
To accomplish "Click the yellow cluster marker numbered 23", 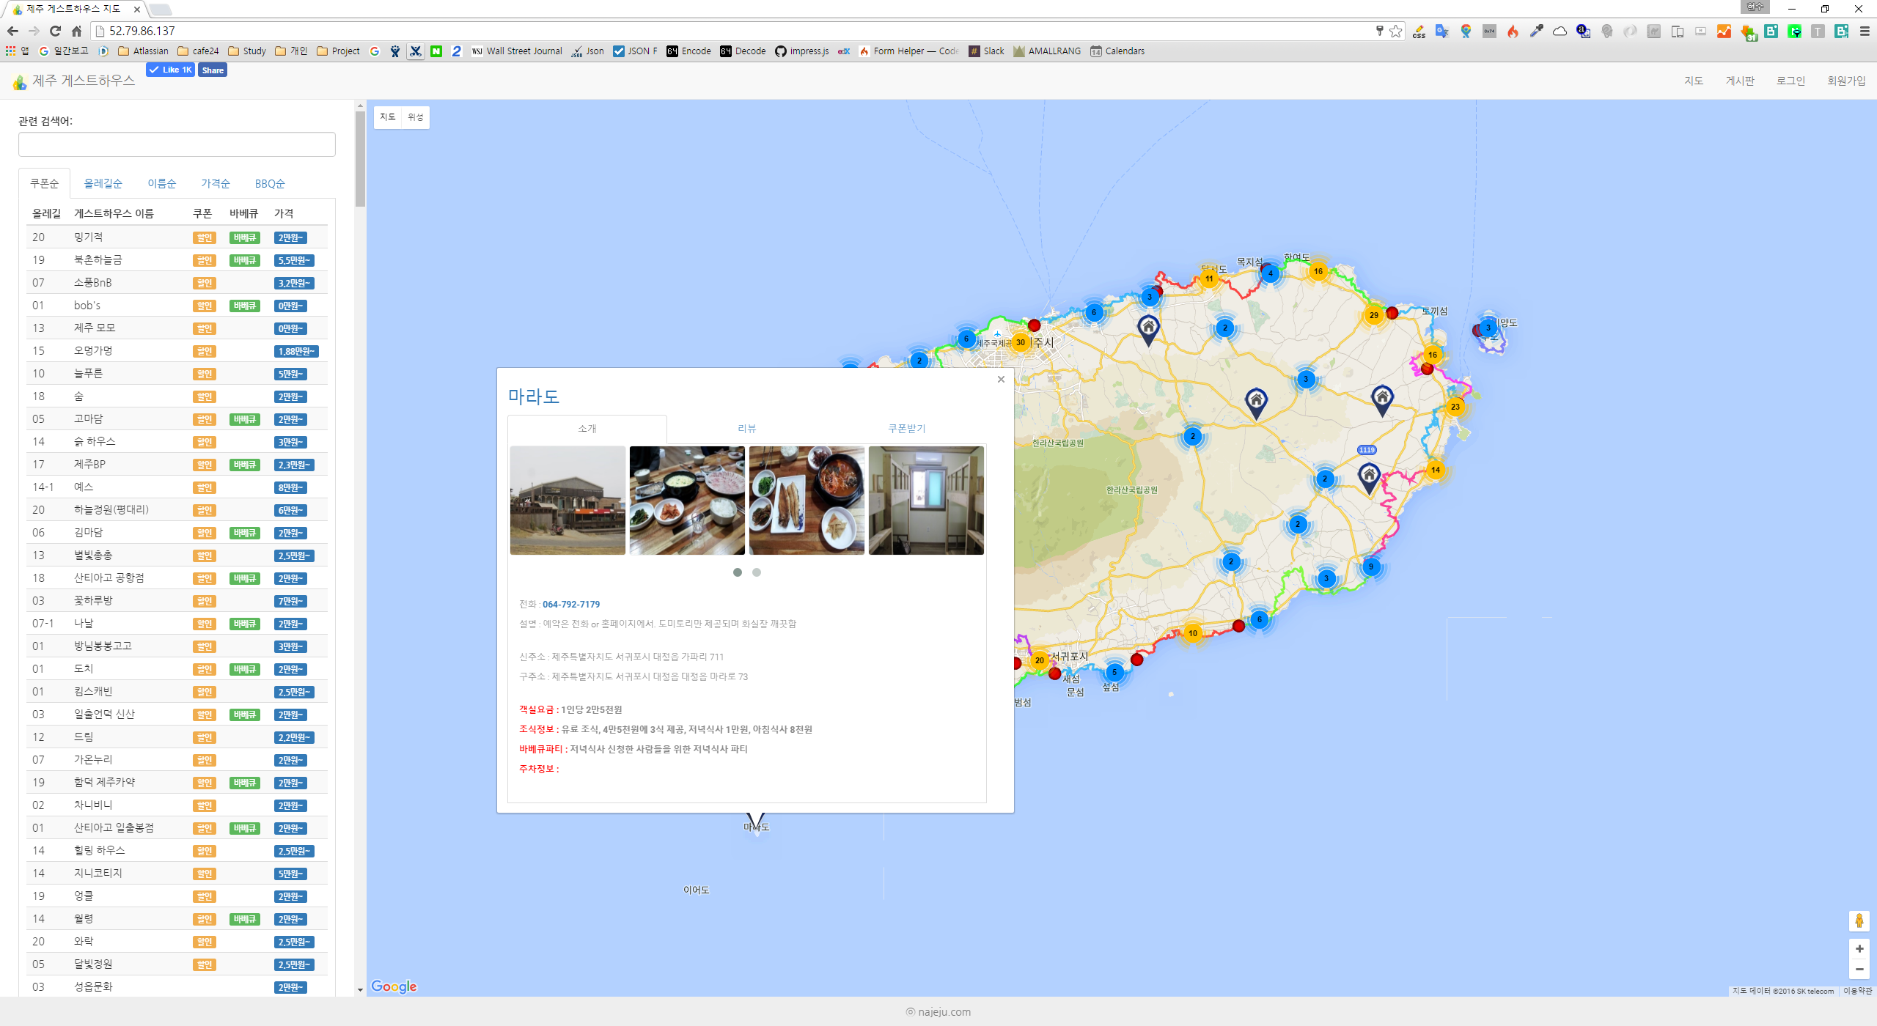I will pos(1455,407).
